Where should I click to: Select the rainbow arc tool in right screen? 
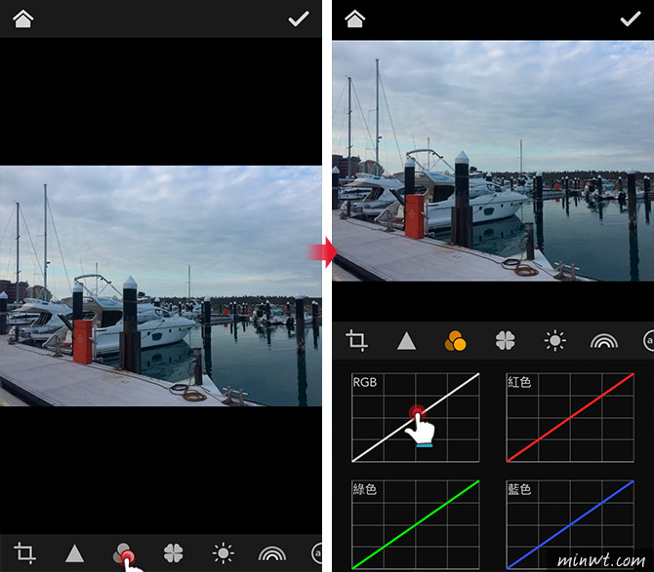[604, 341]
